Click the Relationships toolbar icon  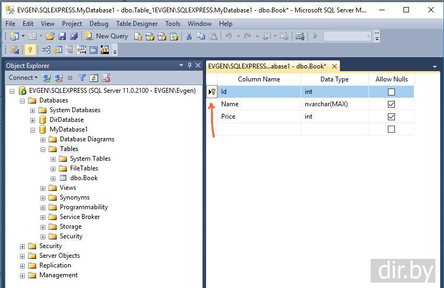point(46,50)
